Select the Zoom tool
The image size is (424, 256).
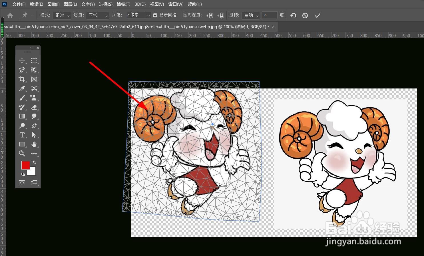(x=22, y=154)
